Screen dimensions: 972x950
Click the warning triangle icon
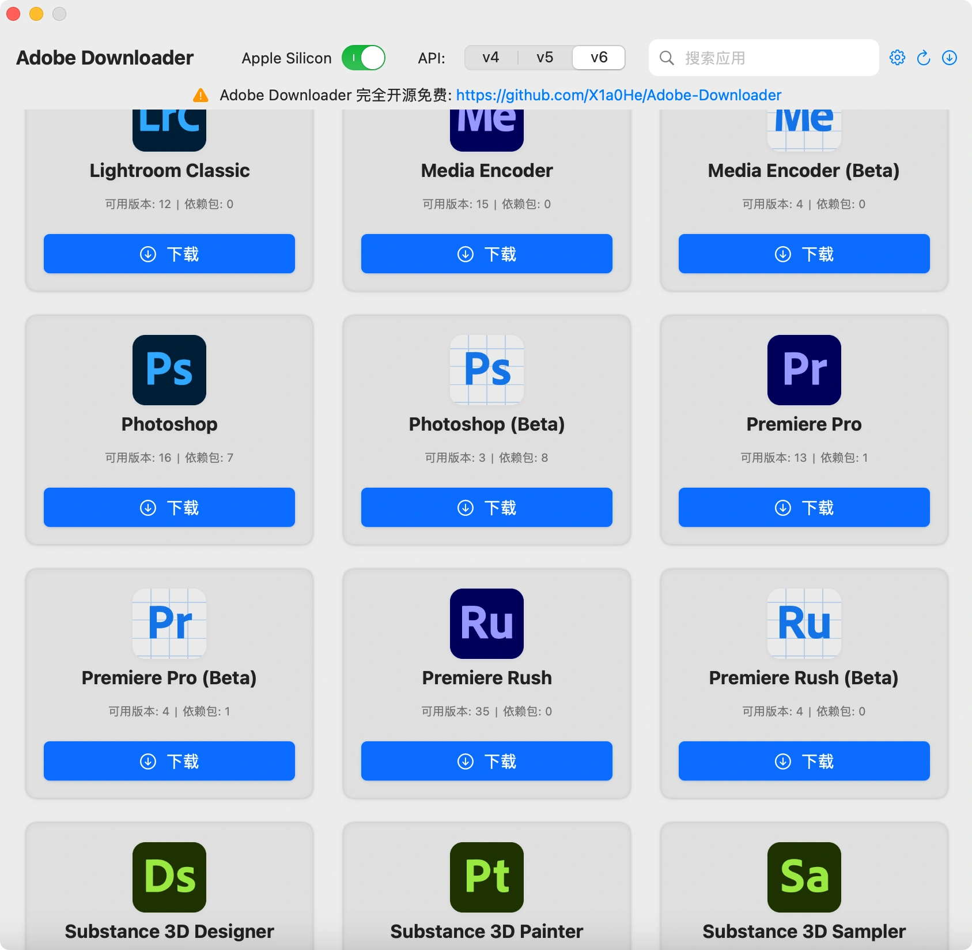pyautogui.click(x=201, y=95)
